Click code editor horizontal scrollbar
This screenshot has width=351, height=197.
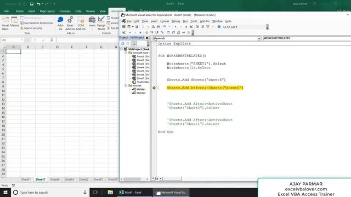pyautogui.click(x=172, y=178)
